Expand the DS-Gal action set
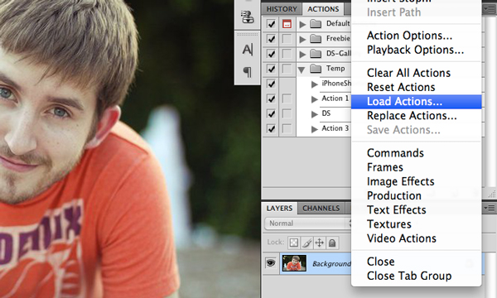The image size is (497, 298). [302, 54]
